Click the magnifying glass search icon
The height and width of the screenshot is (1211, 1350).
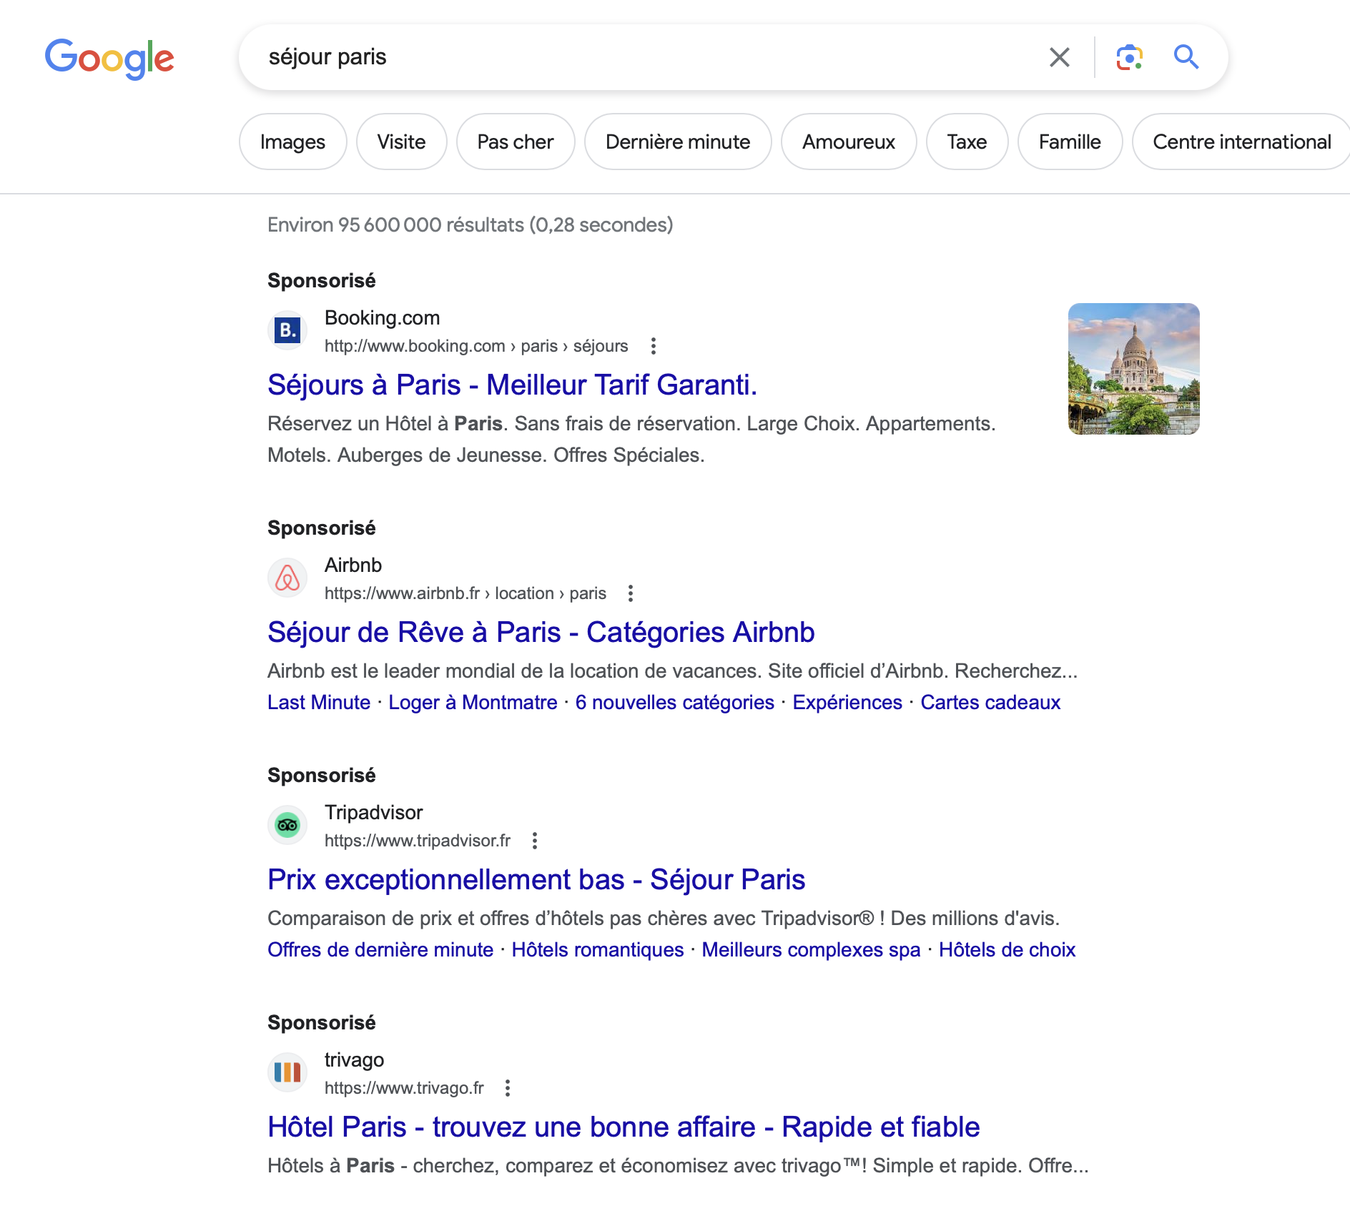pos(1186,56)
